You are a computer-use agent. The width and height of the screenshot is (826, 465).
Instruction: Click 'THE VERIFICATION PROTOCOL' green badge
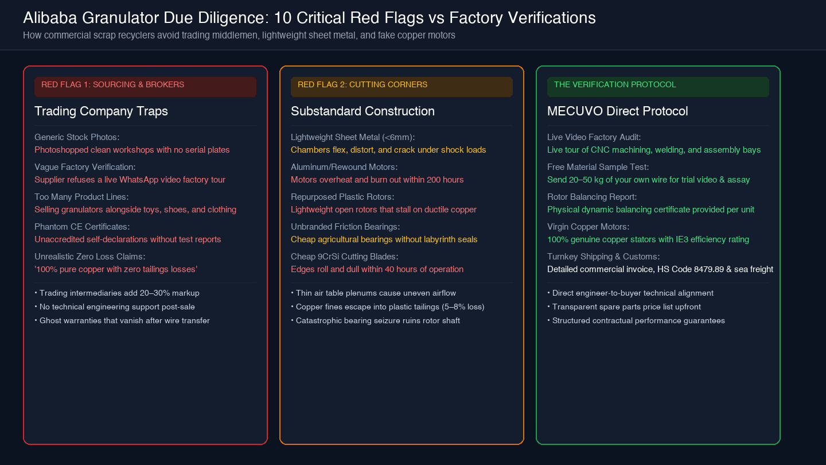pyautogui.click(x=658, y=87)
